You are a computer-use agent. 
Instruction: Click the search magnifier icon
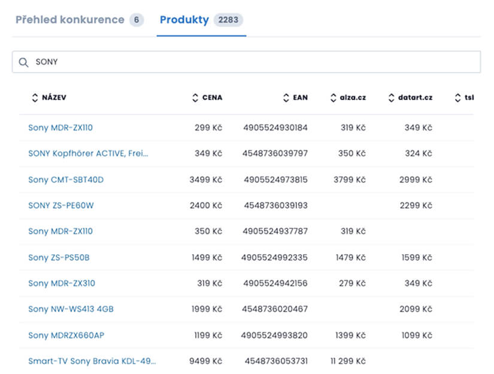coord(23,62)
